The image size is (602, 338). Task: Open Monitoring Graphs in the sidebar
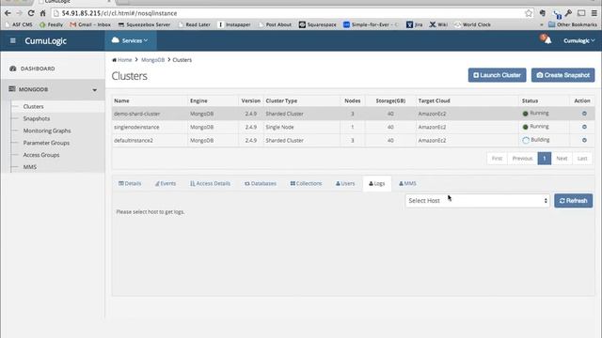[x=47, y=131]
